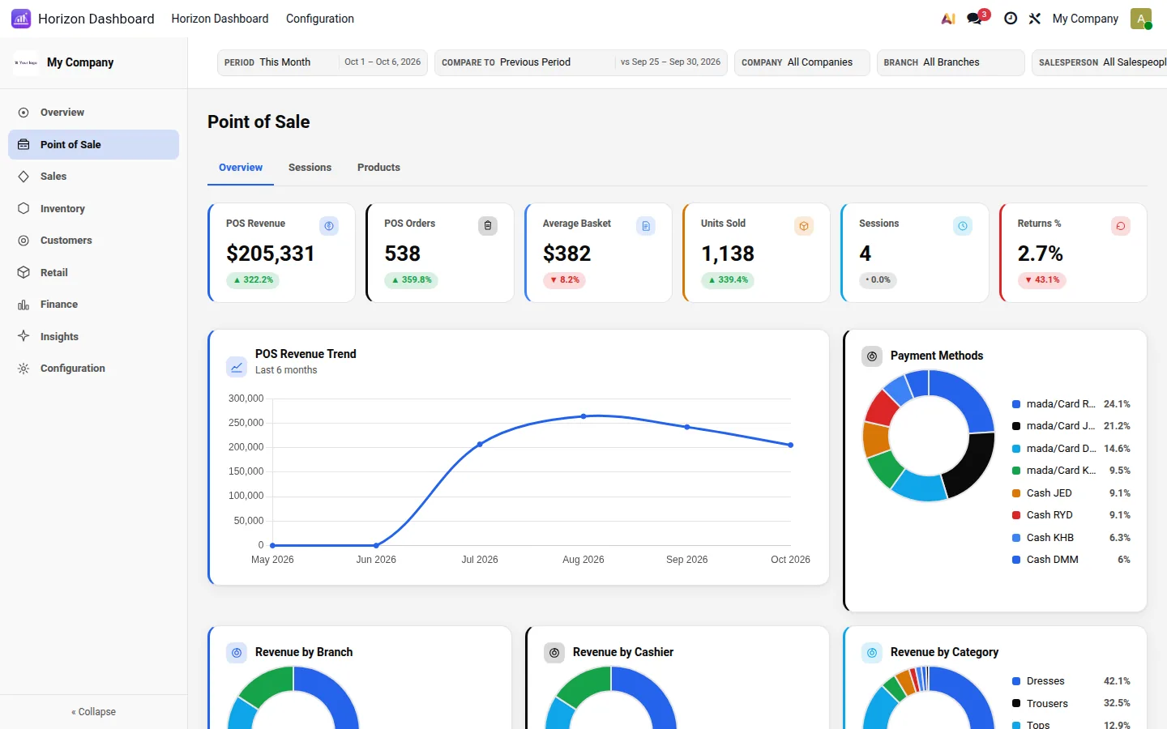Click the Payment Methods panel icon

pos(872,356)
